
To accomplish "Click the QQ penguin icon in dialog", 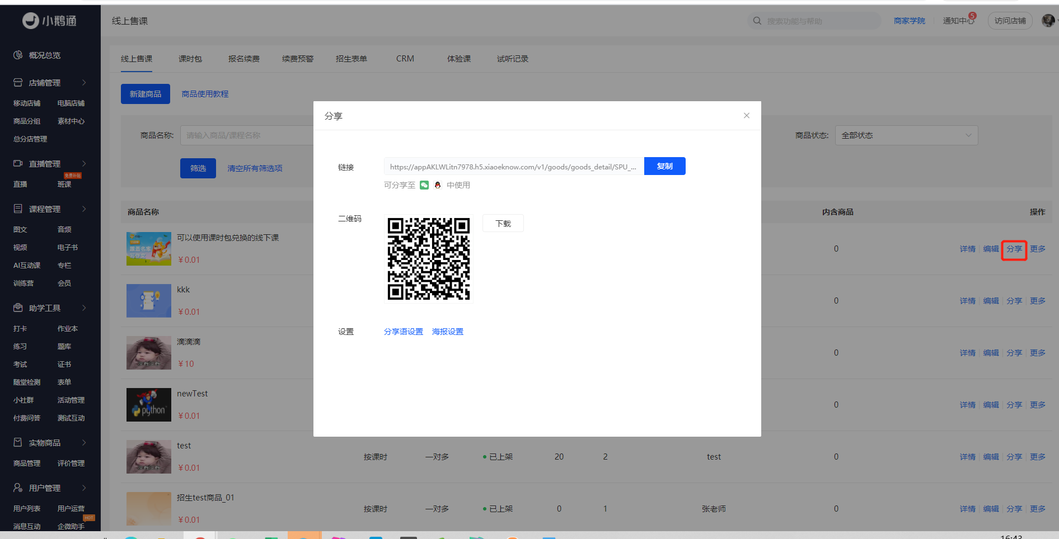I will point(438,185).
